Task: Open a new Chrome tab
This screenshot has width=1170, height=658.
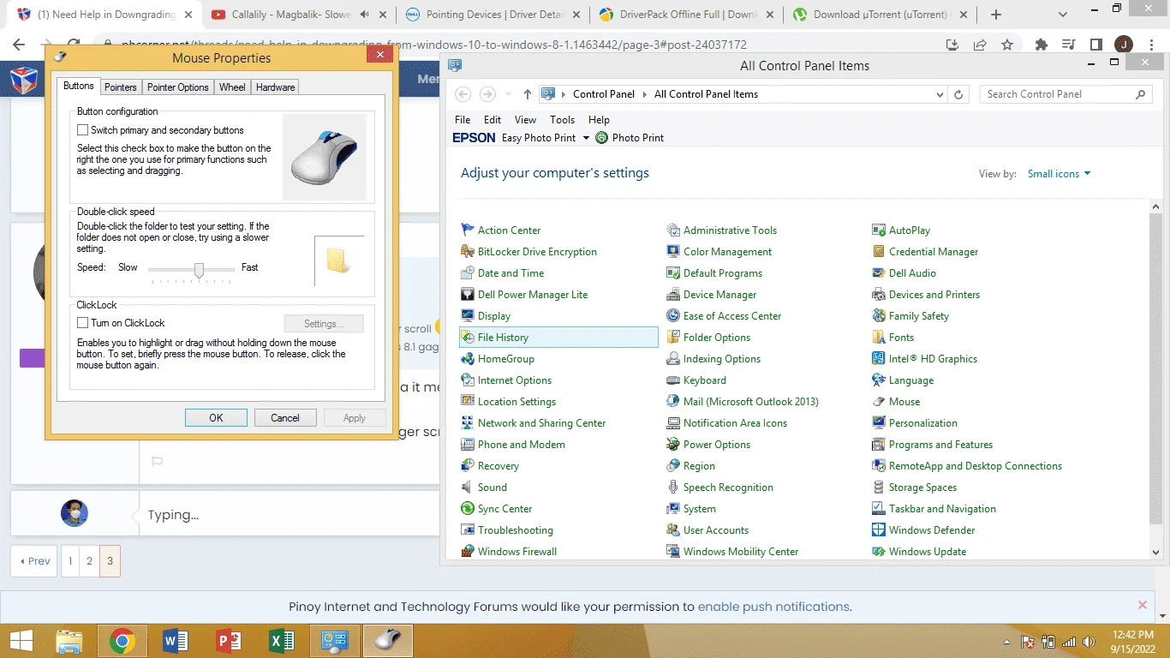Action: (x=996, y=15)
